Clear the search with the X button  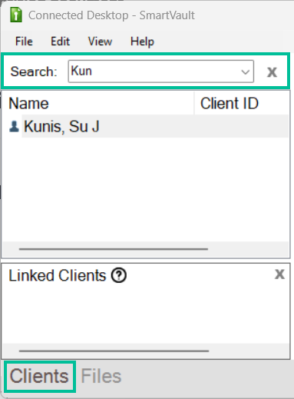[272, 72]
